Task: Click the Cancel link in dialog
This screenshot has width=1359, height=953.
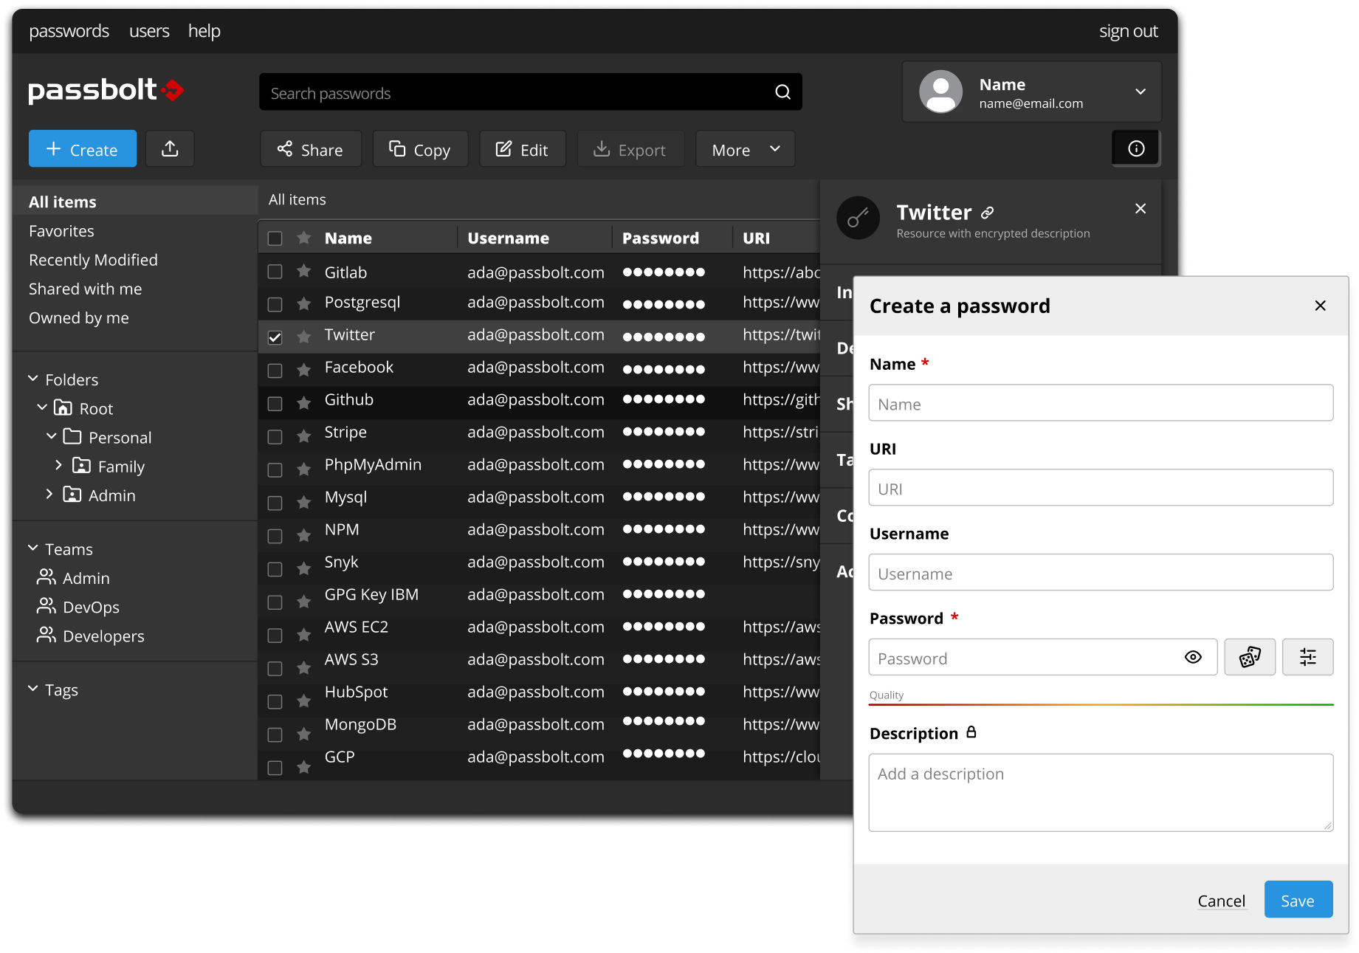Action: click(1222, 901)
